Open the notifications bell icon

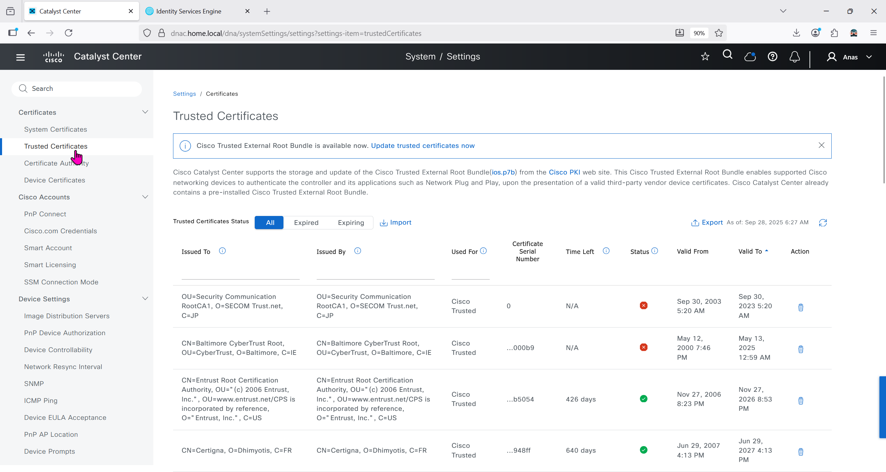[x=795, y=57]
